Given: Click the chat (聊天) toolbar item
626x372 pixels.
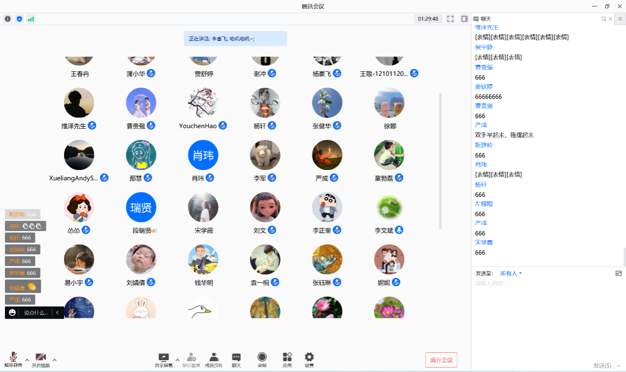Looking at the screenshot, I should click(x=236, y=359).
